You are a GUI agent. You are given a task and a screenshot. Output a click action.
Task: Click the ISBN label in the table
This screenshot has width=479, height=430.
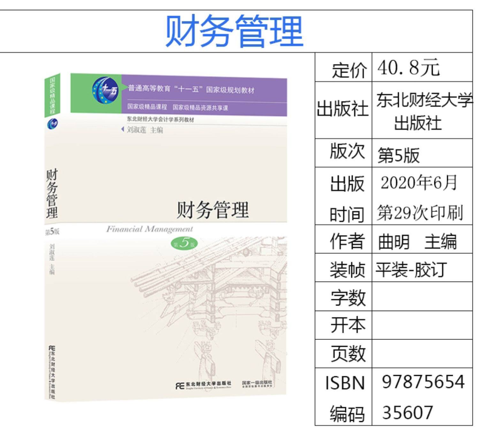click(x=345, y=383)
